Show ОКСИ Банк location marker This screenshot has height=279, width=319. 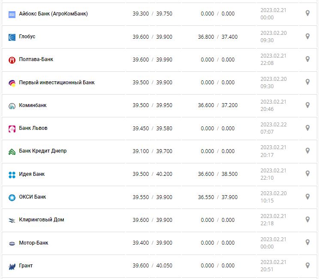click(x=307, y=196)
